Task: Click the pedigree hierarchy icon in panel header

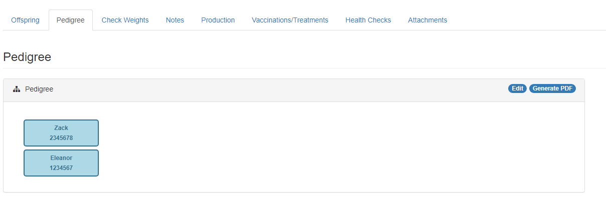Action: click(17, 89)
